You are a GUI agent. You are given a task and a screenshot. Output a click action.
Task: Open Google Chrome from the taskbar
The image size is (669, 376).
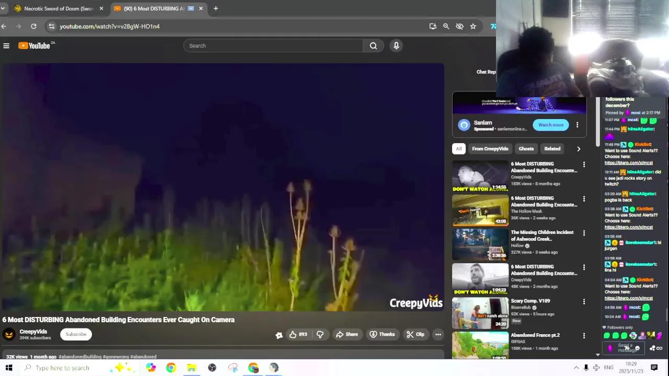coord(171,368)
